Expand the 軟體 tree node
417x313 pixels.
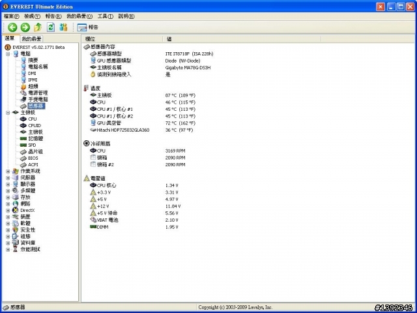coord(8,223)
